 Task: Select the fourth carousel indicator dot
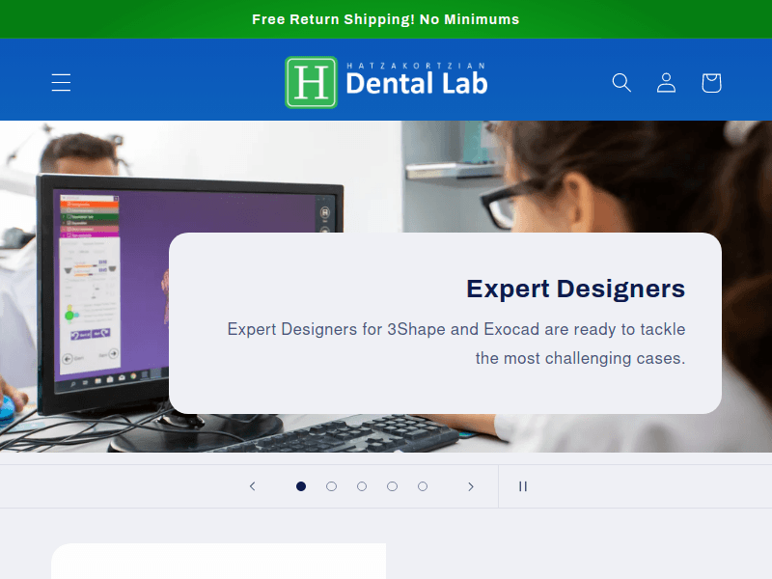coord(392,486)
